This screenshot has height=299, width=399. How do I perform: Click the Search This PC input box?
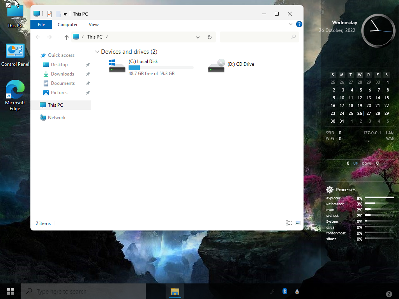coord(255,37)
